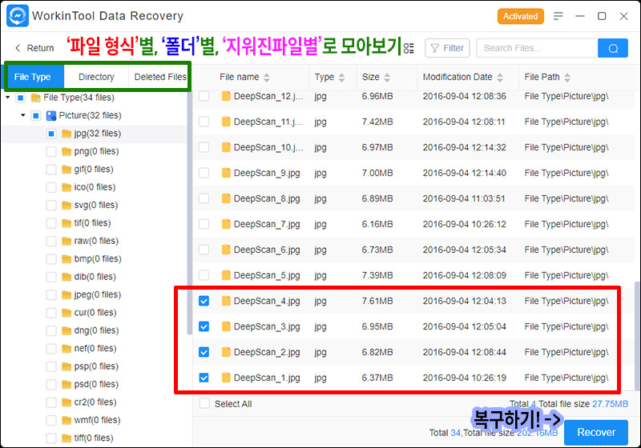Screen dimensions: 641x448
Task: Click file icon of DeepScan_8.jpg
Action: click(x=226, y=198)
